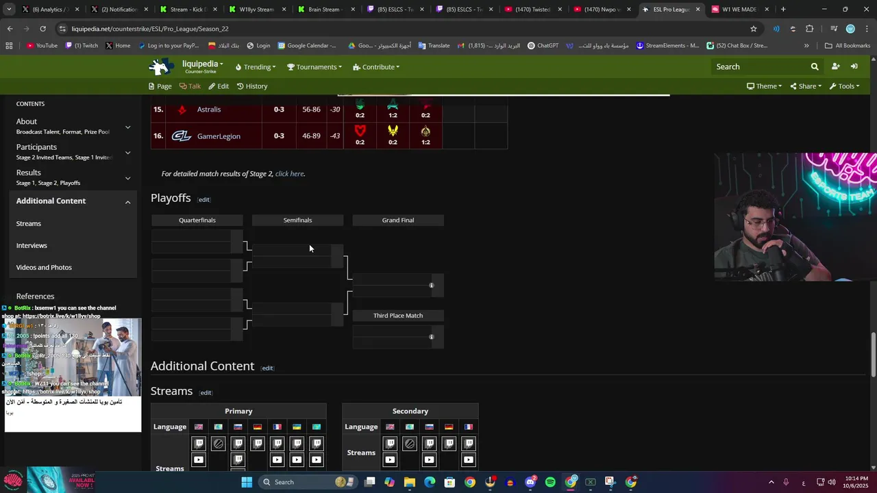
Task: Expand the Results section in contents sidebar
Action: click(x=127, y=178)
